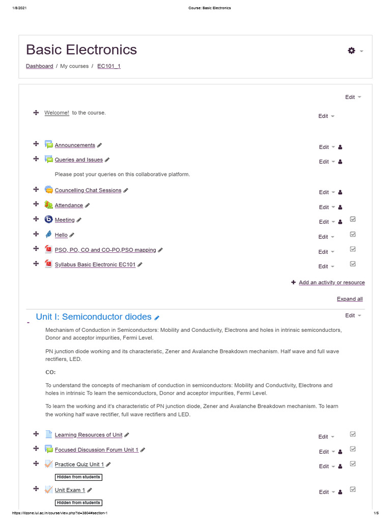Click the group mode icon on Attendance row
391x522 pixels.
pos(340,207)
